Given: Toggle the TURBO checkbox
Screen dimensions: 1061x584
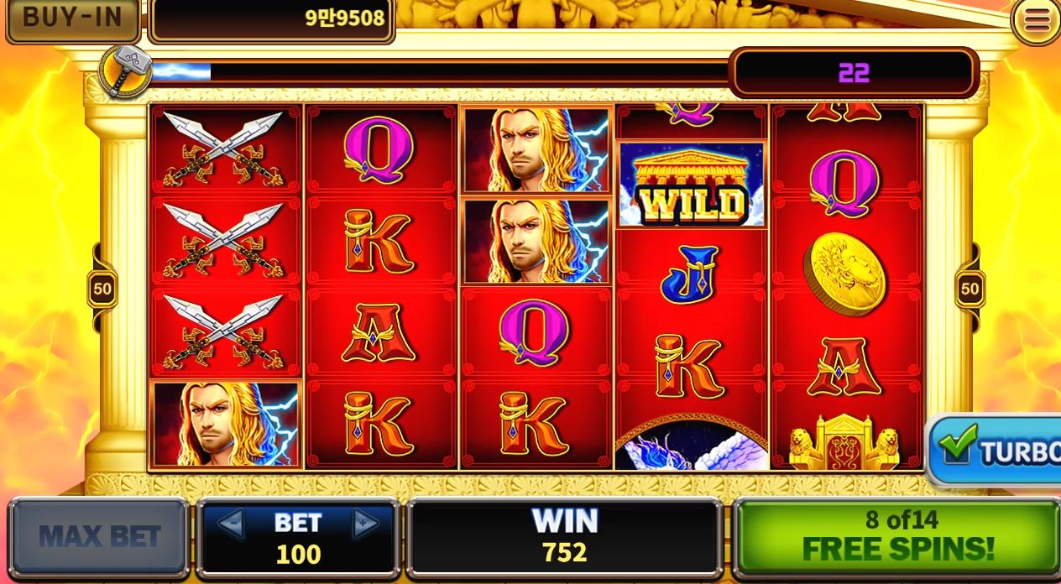Looking at the screenshot, I should tap(959, 446).
